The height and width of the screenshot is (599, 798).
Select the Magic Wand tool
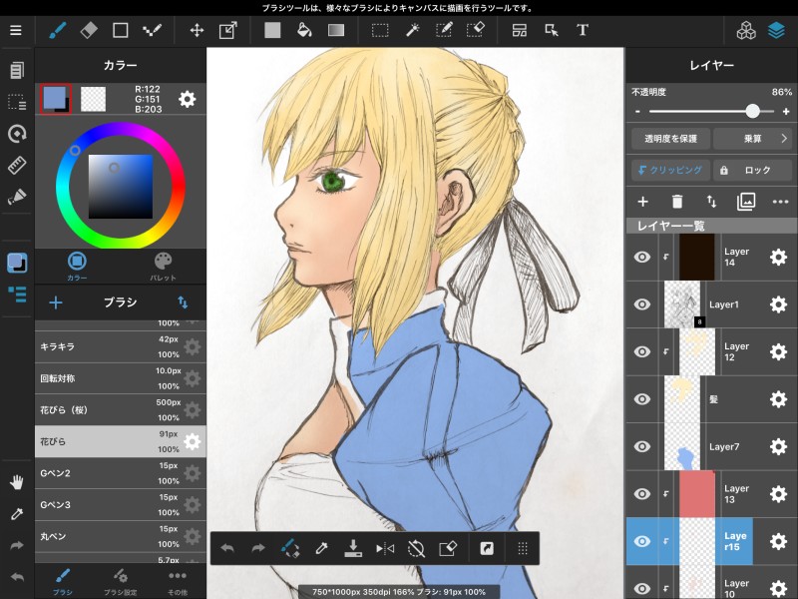point(412,31)
